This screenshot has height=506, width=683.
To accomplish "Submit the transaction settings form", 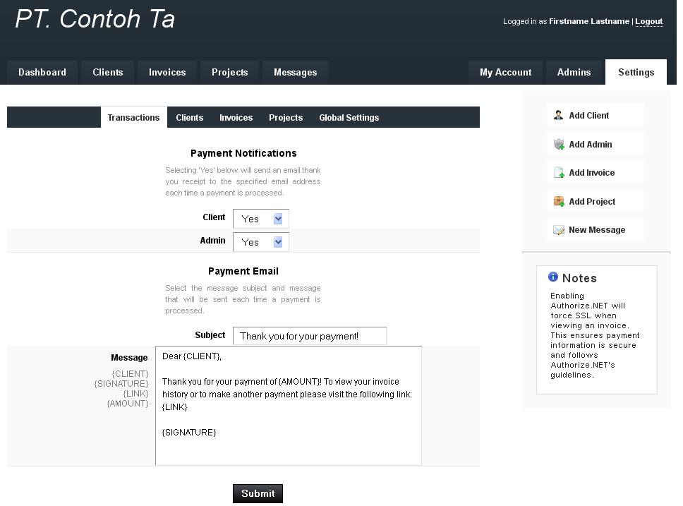I will [258, 493].
